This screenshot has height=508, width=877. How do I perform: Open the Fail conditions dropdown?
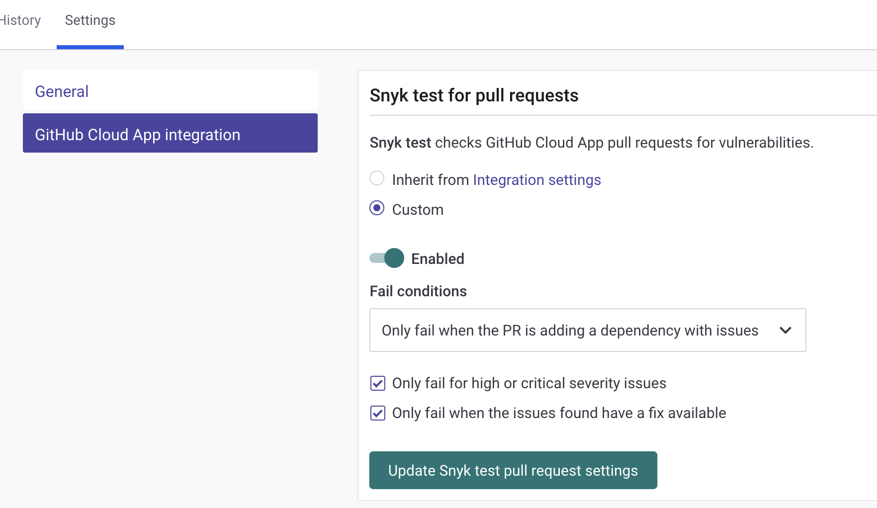[588, 330]
